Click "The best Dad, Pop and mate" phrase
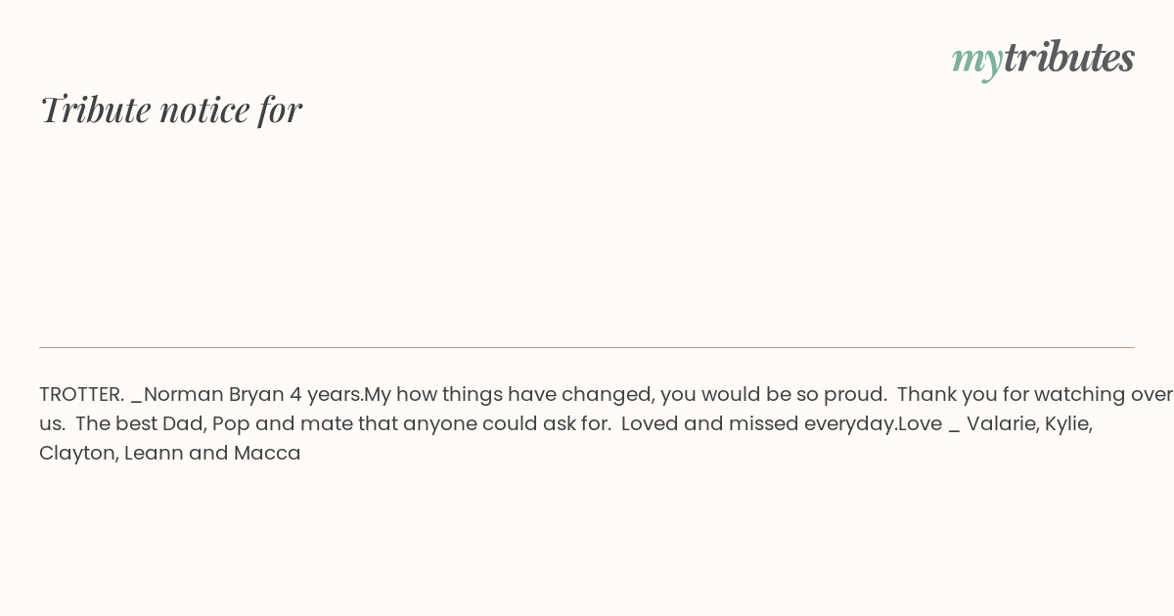 211,423
